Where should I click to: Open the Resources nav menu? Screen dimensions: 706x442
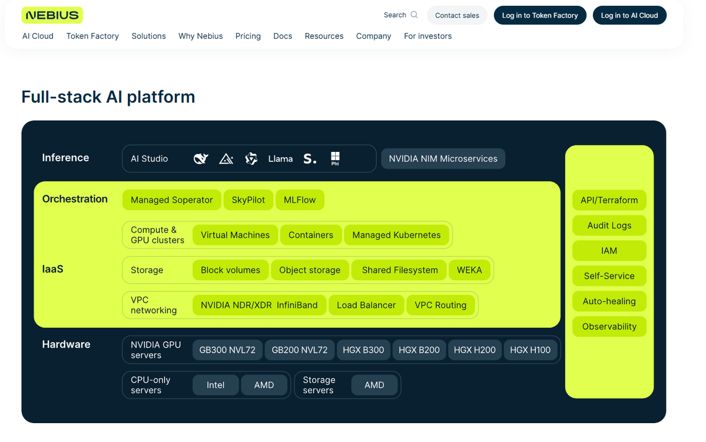(324, 36)
